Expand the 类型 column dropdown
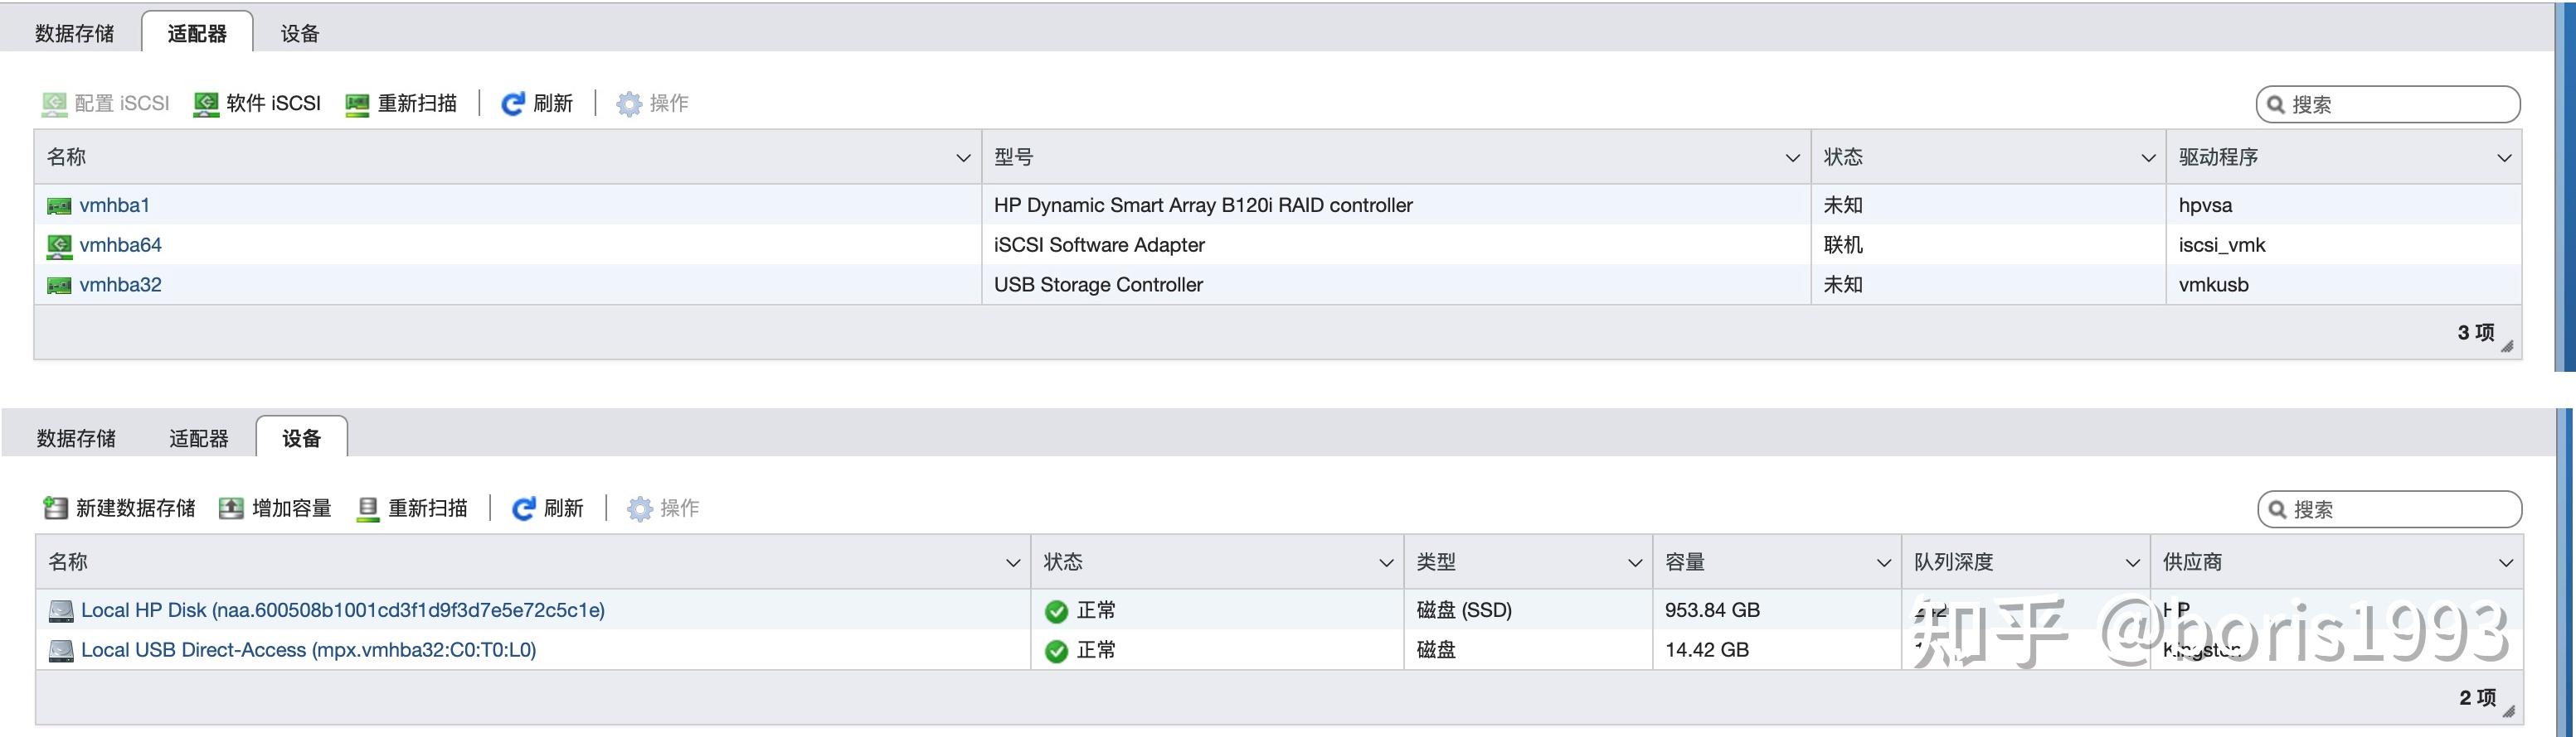The height and width of the screenshot is (737, 2576). pos(1635,563)
